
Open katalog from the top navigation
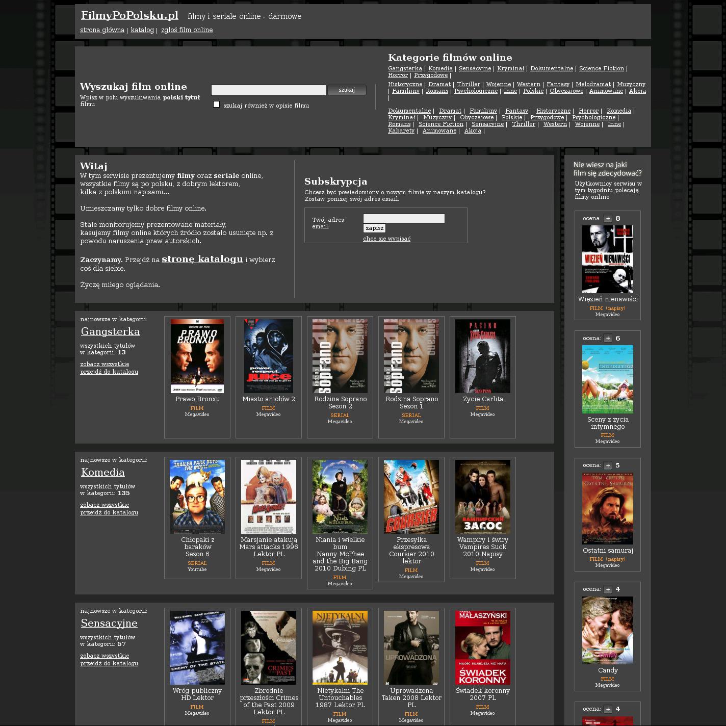click(x=142, y=30)
